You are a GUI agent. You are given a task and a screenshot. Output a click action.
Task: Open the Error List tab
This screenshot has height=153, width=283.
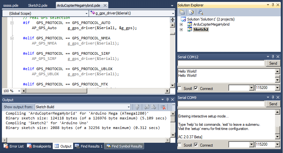pyautogui.click(x=14, y=146)
